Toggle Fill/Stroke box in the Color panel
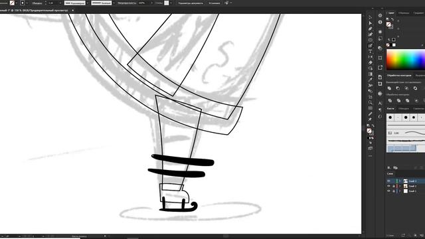Viewport: 425px width, 239px height. pyautogui.click(x=390, y=25)
